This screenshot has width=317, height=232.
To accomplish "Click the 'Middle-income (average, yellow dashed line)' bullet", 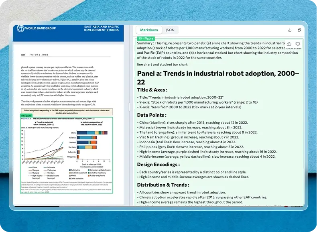I will pyautogui.click(x=206, y=157).
